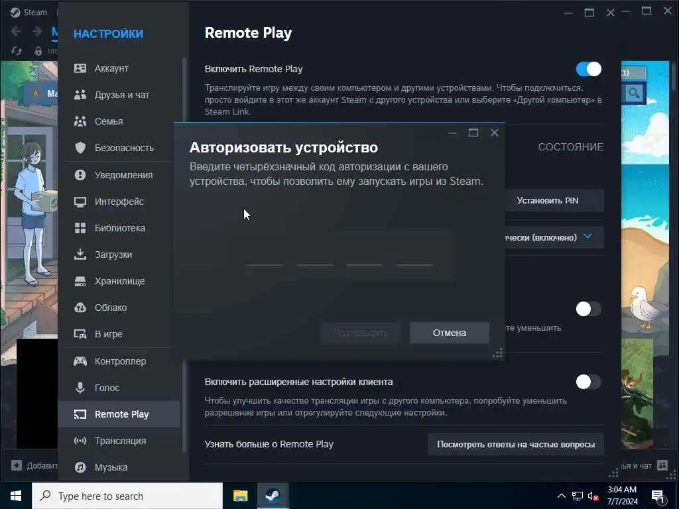Viewport: 679px width, 509px height.
Task: Toggle the switch above расширенные настройки клиента
Action: (589, 309)
